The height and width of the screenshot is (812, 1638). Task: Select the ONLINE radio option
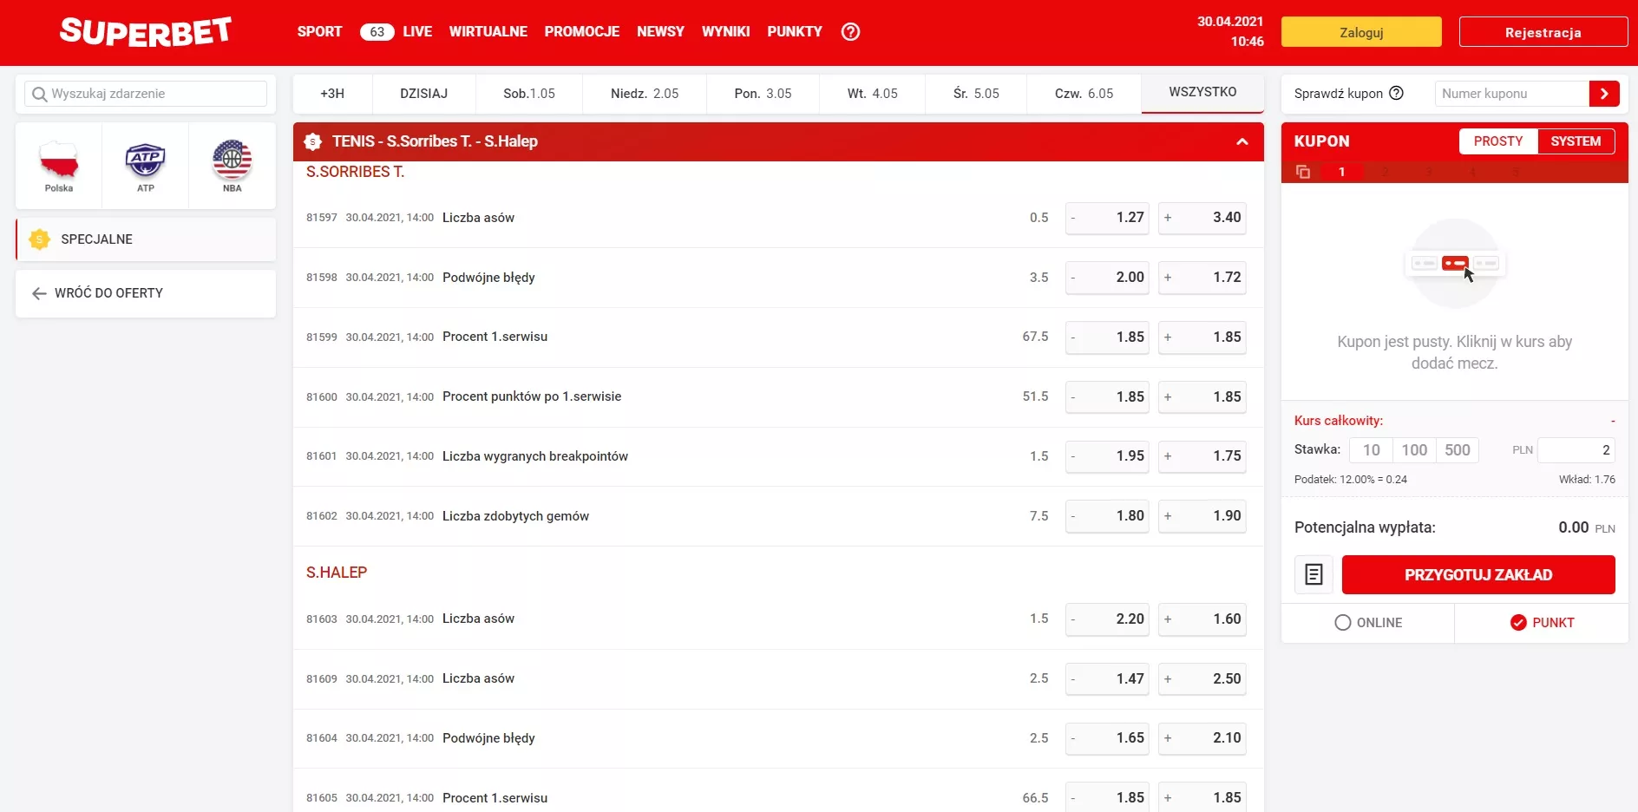[1368, 623]
